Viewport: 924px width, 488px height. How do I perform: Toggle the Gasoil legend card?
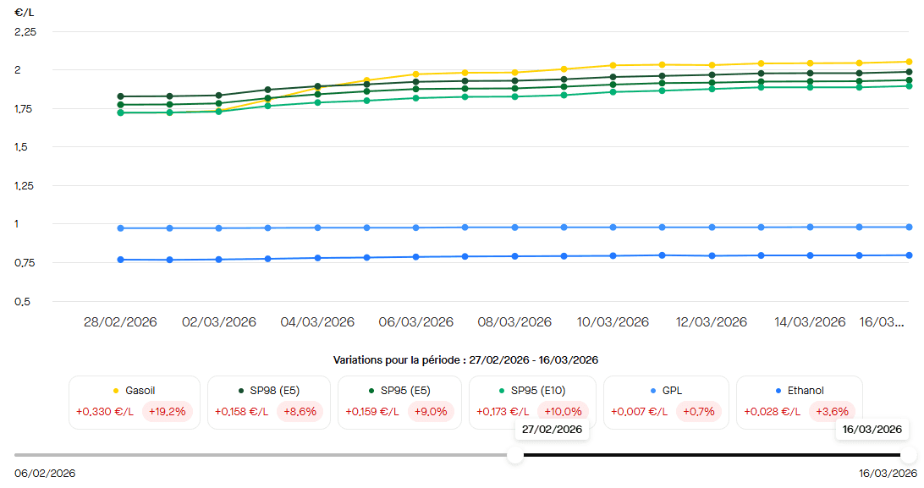pos(135,402)
